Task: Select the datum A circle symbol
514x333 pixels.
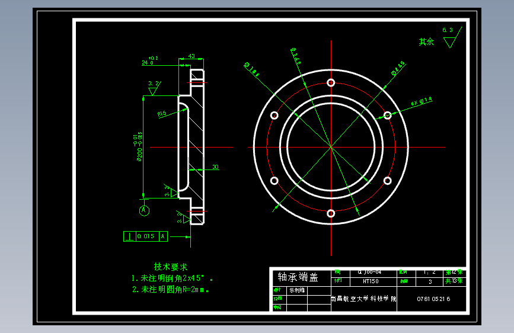Action: pyautogui.click(x=144, y=210)
